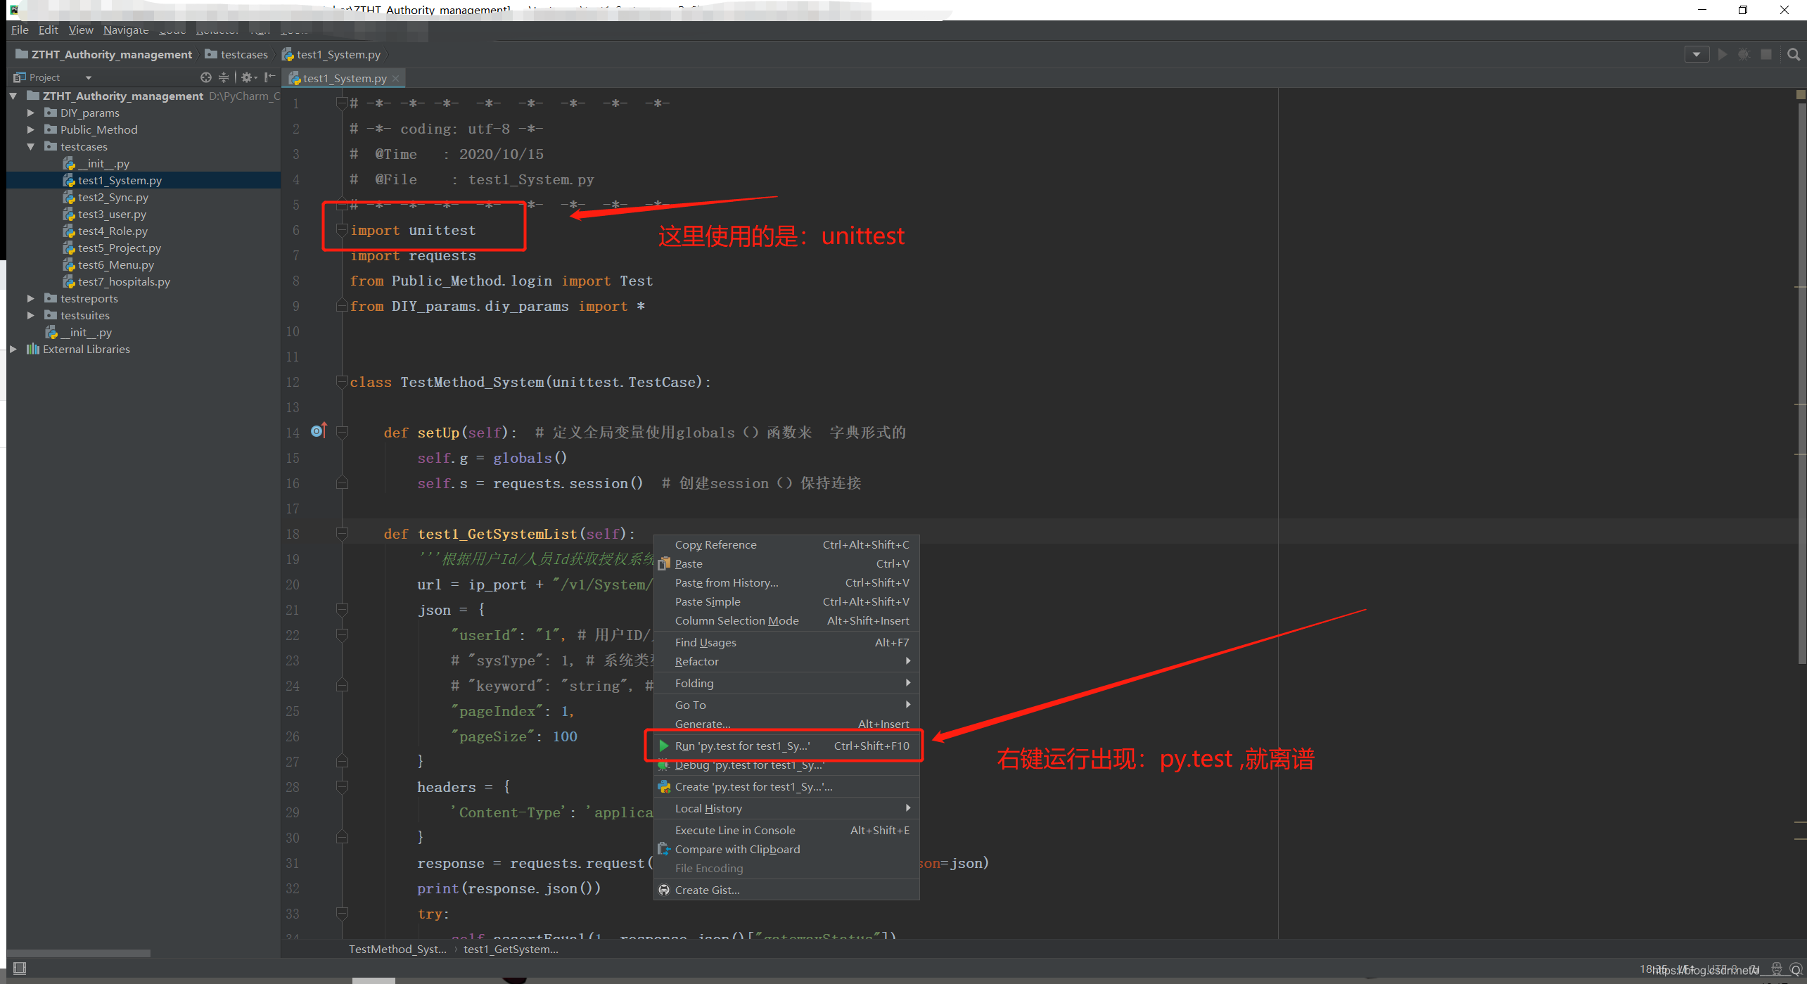Click the scroll-from-source target icon
1807x984 pixels.
[x=205, y=77]
